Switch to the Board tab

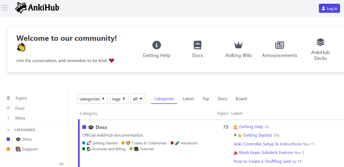(241, 99)
